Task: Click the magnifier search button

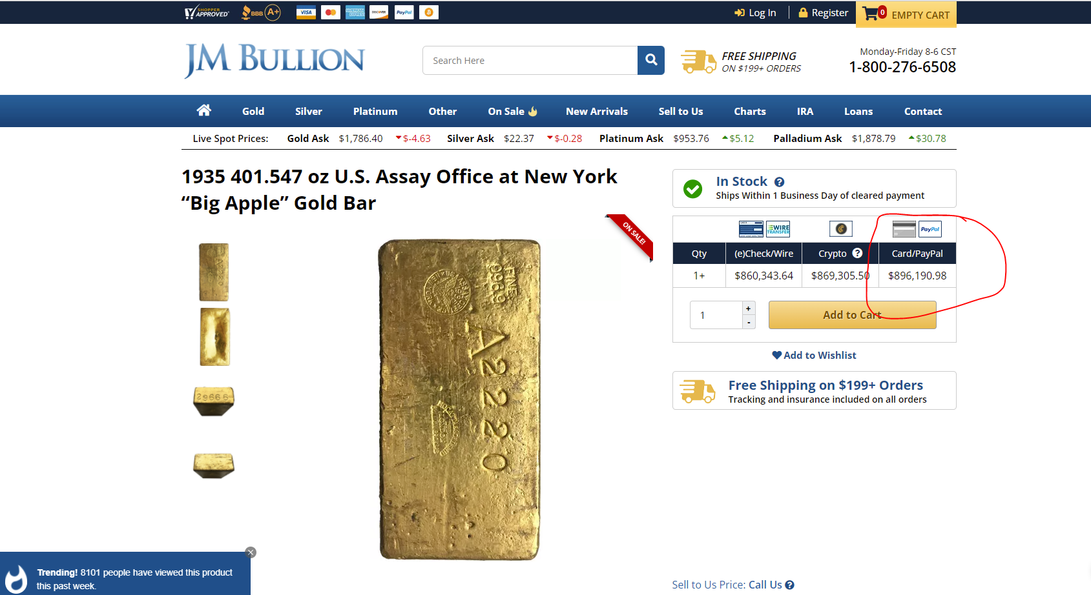Action: 651,60
